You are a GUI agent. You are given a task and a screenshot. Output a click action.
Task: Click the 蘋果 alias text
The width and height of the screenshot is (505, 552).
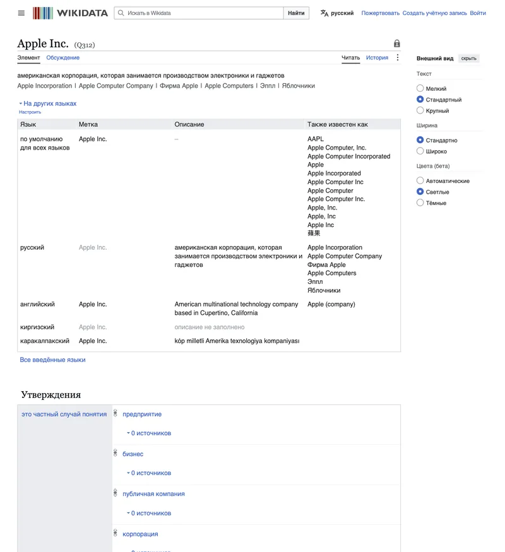[x=314, y=233]
